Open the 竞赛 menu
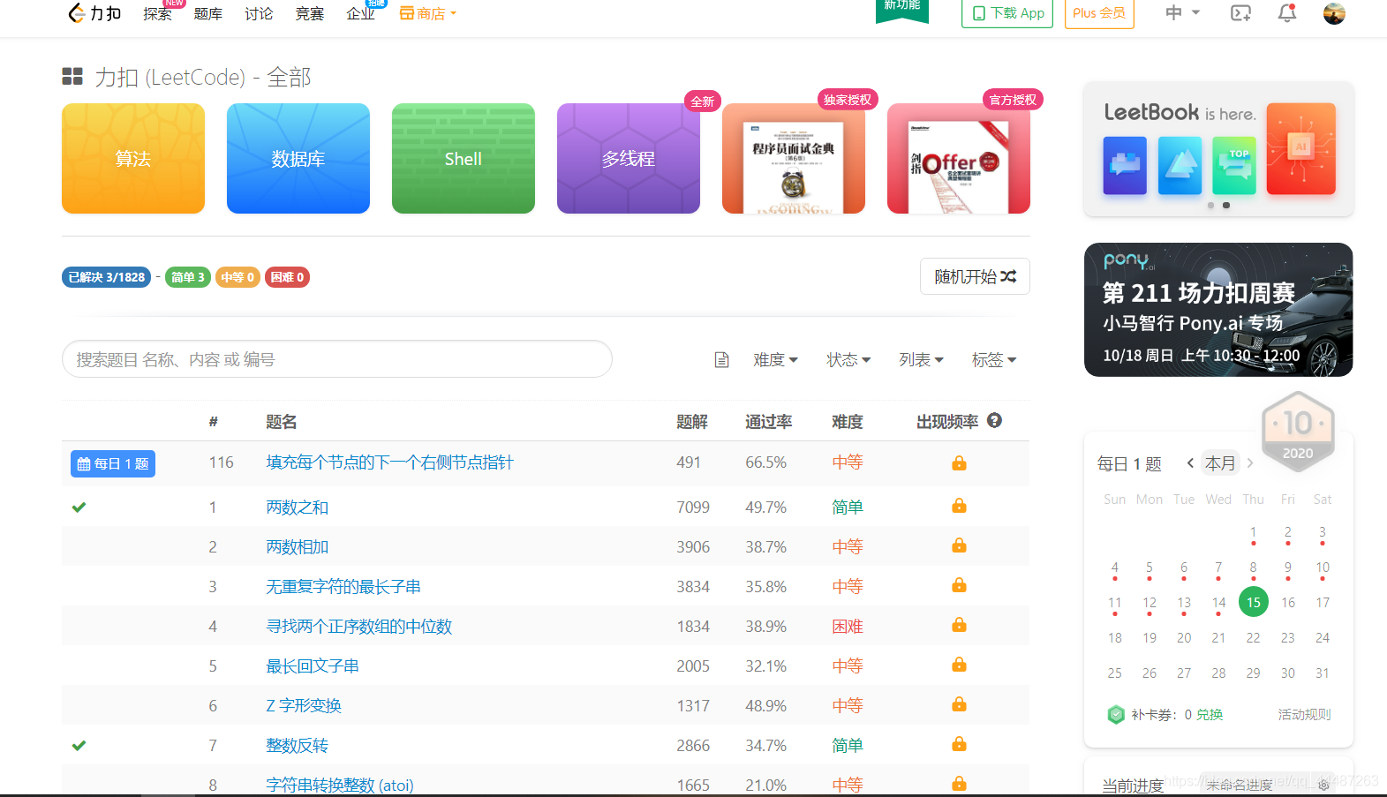Image resolution: width=1387 pixels, height=797 pixels. 310,13
